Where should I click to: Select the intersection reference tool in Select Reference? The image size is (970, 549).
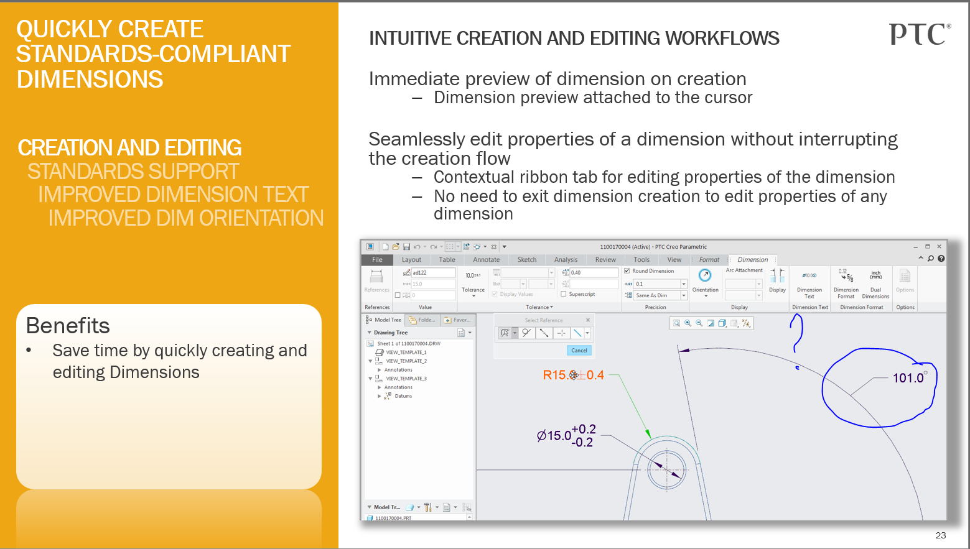(x=561, y=333)
